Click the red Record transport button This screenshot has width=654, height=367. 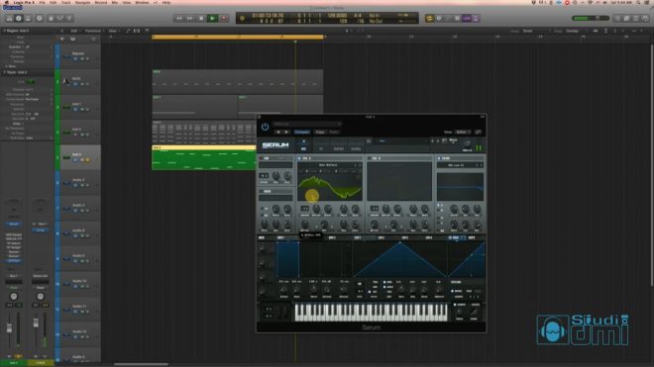click(224, 19)
